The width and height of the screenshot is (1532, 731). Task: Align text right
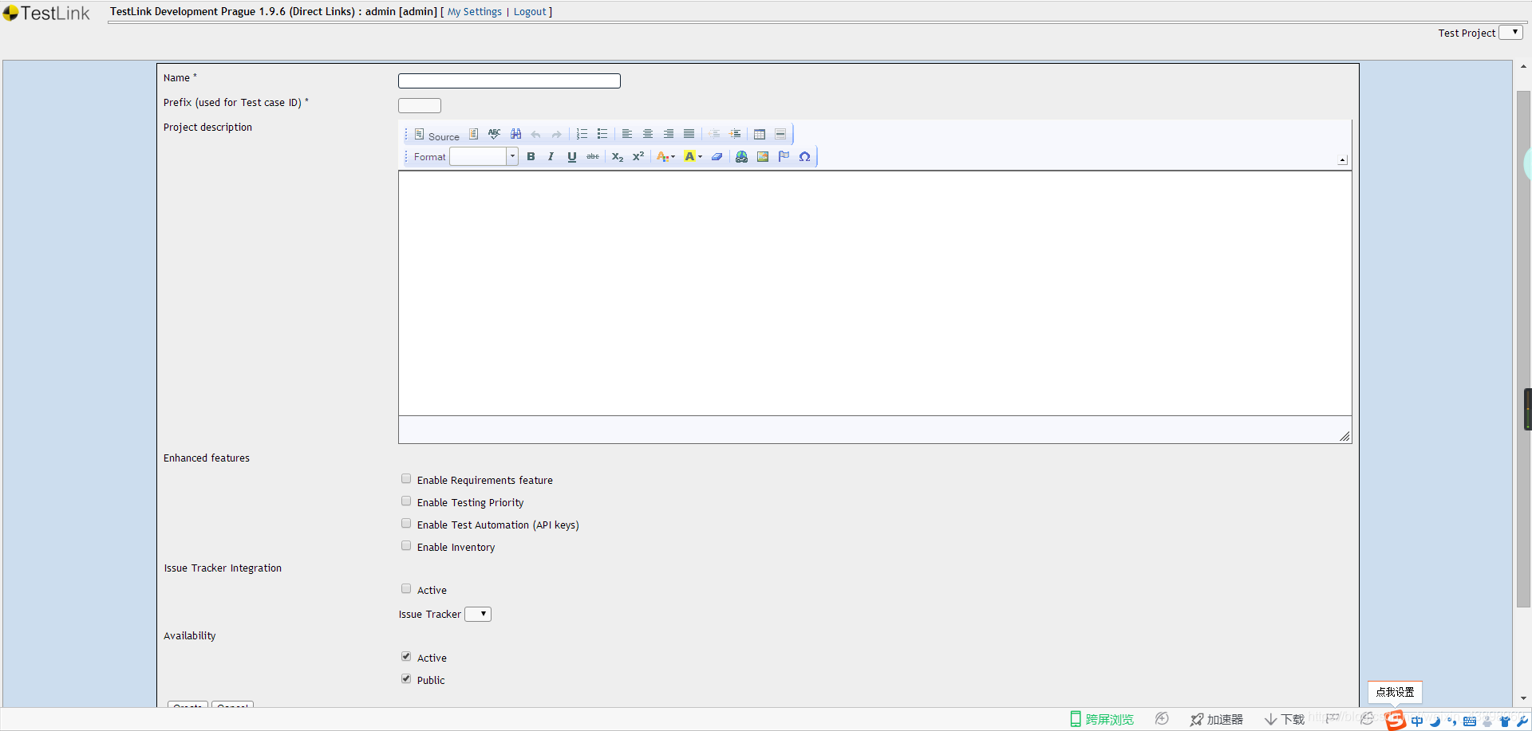(669, 134)
